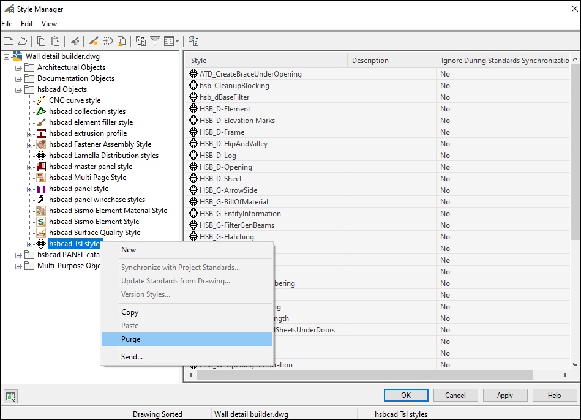Click the ATD_CreateBraceUnderOpening row icon
Screen dimensions: 581x420
point(193,73)
